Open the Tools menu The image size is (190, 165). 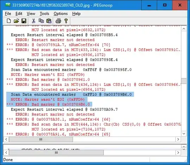point(44,14)
